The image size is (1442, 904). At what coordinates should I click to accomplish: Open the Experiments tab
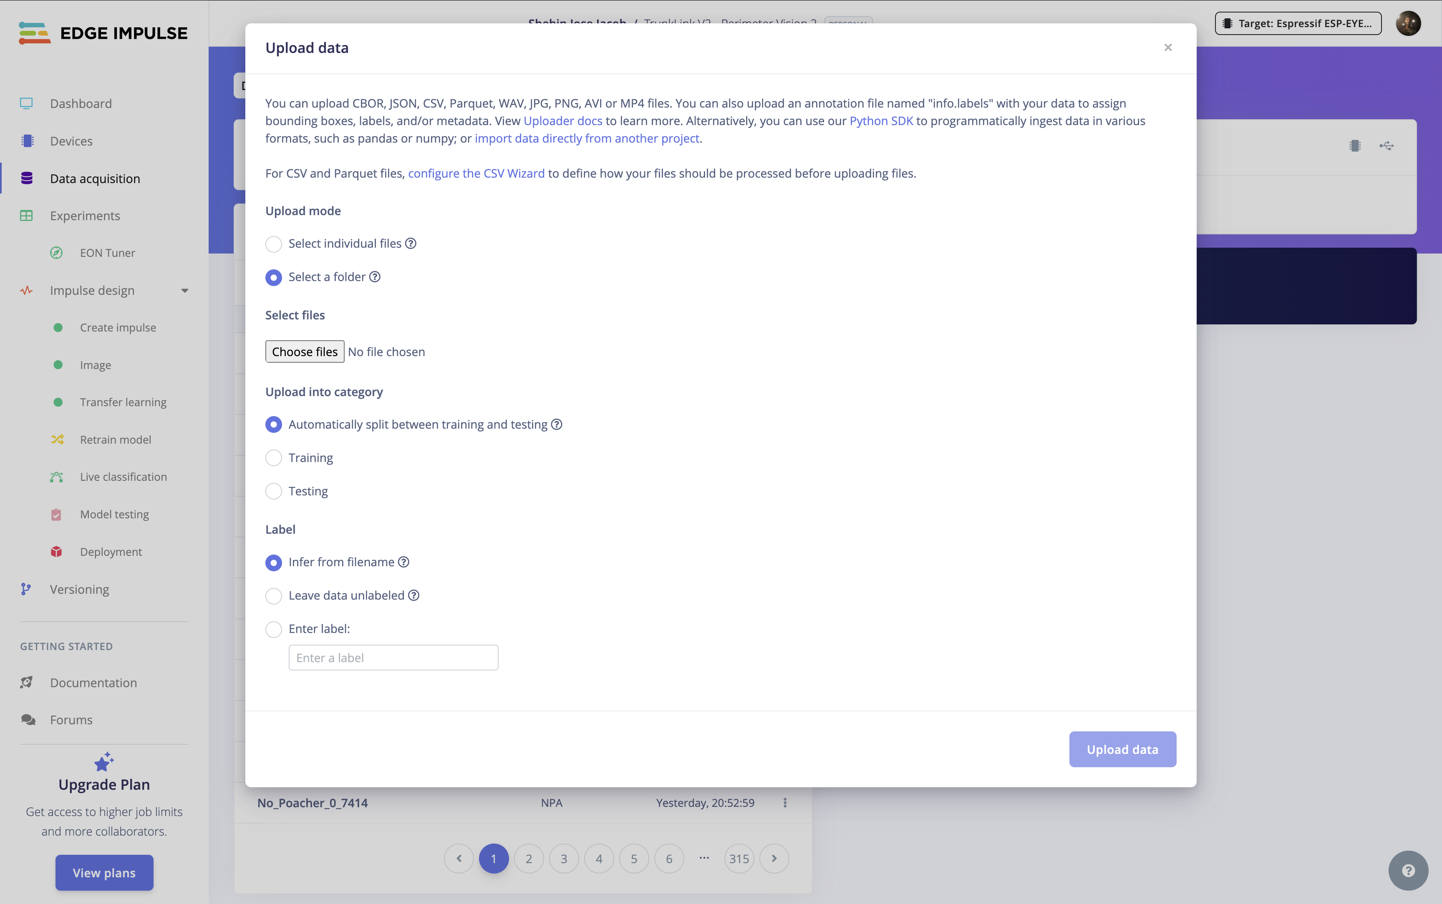(85, 215)
